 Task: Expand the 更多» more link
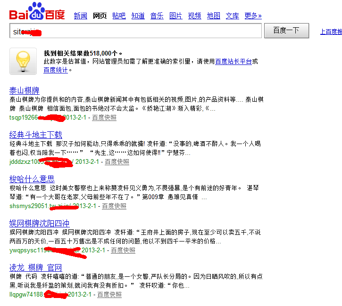[x=253, y=16]
